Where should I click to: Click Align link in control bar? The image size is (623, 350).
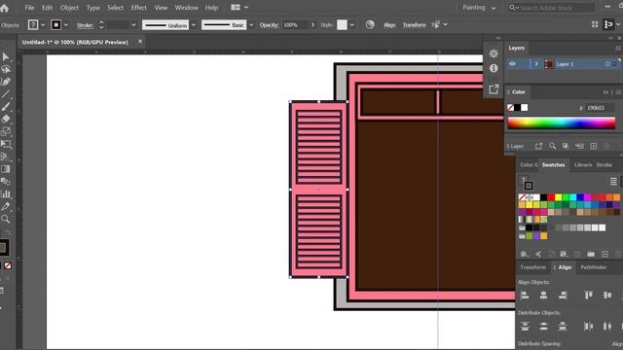[x=389, y=25]
